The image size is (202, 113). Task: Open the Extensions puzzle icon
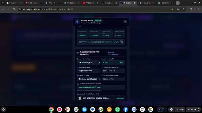pos(191,9)
